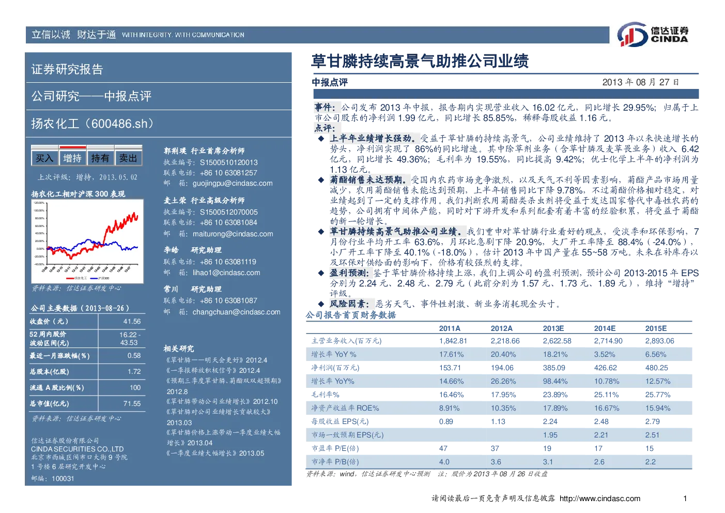
Task: Click the phone number +86 10 63081087
Action: tap(228, 300)
